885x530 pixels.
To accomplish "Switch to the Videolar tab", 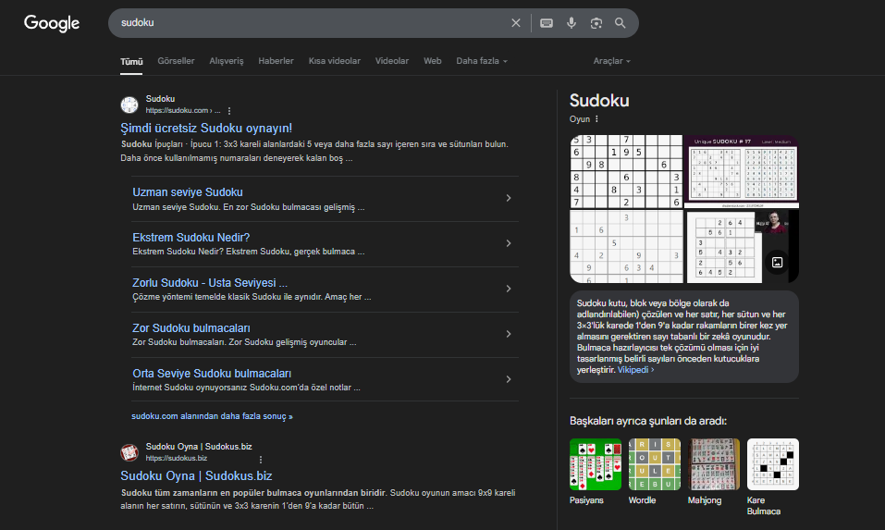I will pyautogui.click(x=392, y=61).
